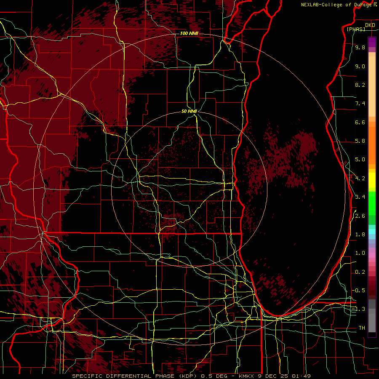
Task: Click the 5.0 value on the scale
Action: pyautogui.click(x=360, y=160)
